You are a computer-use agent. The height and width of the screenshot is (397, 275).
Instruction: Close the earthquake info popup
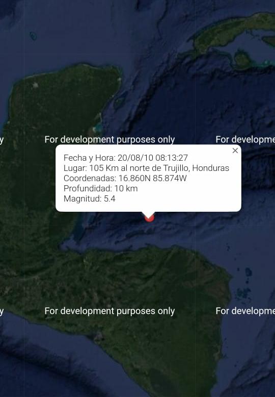[235, 151]
